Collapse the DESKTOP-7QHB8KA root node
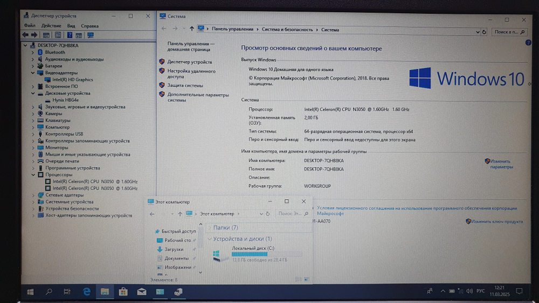The width and height of the screenshot is (539, 303). pos(25,45)
